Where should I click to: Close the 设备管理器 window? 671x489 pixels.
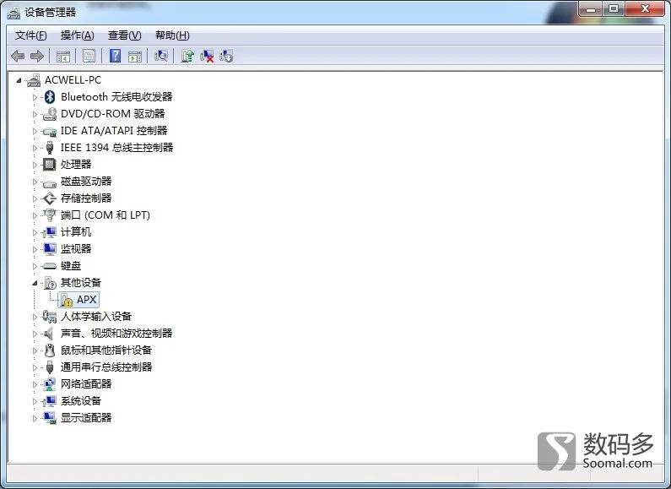[x=646, y=9]
